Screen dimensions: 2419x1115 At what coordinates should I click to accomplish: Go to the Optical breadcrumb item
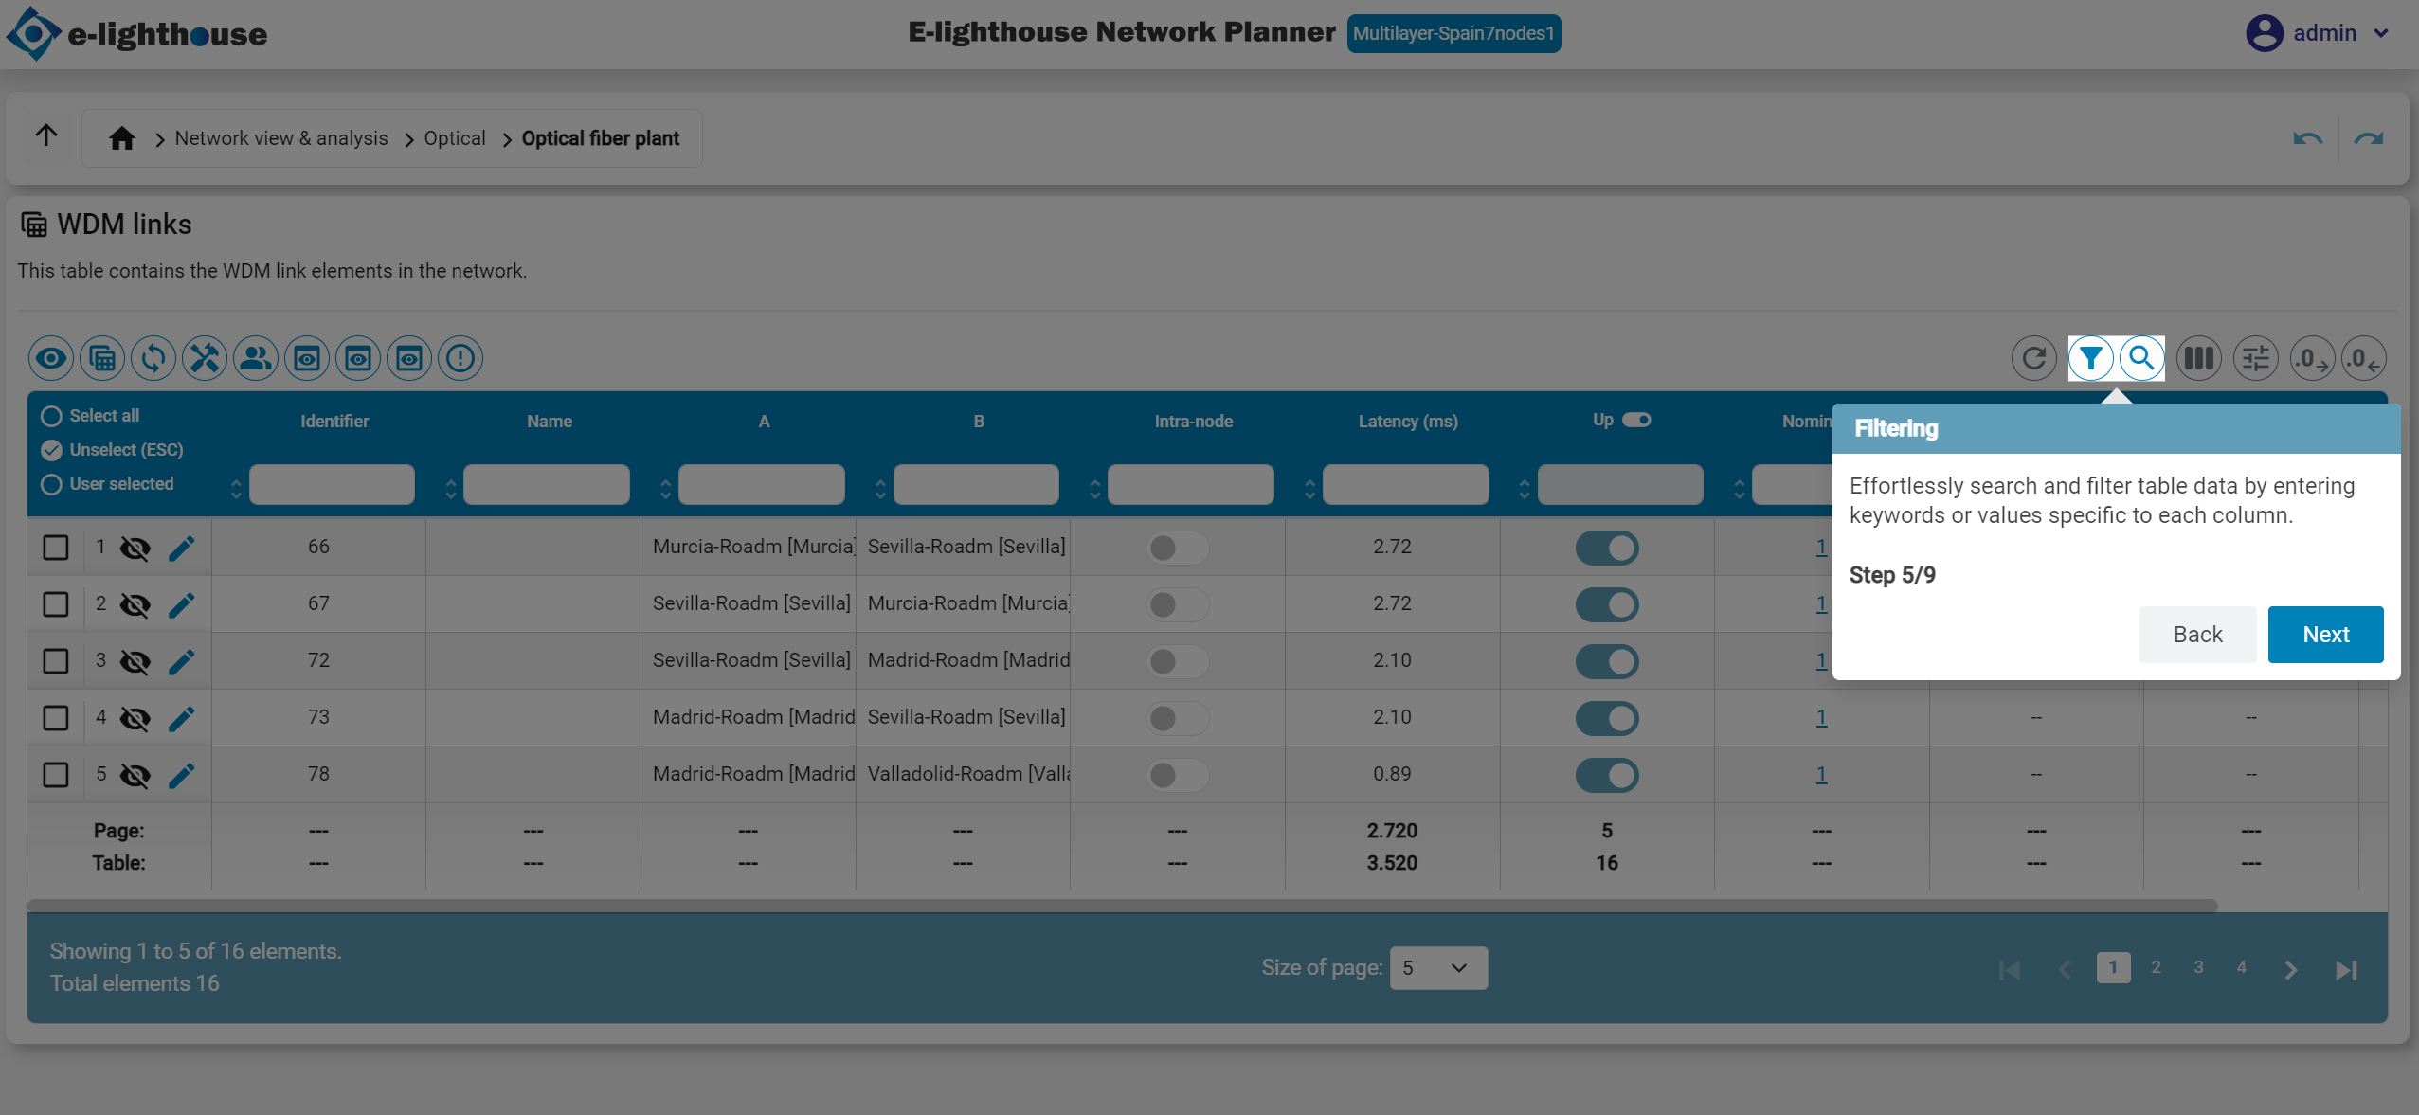[x=455, y=138]
